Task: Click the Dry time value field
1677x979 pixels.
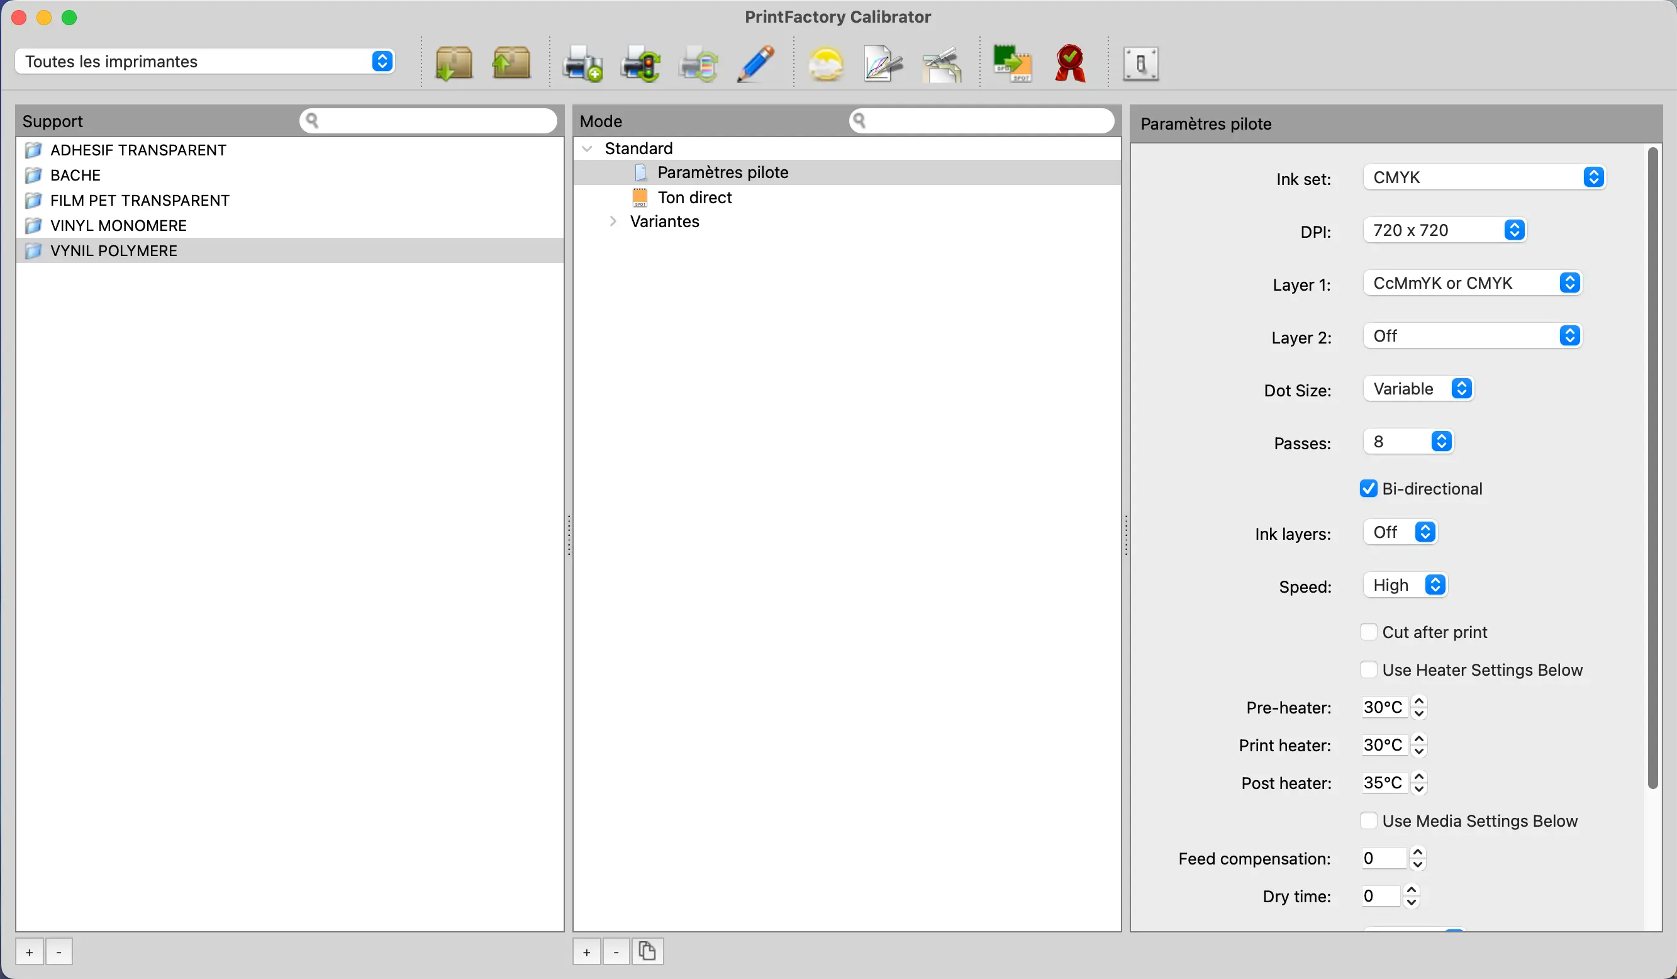Action: (1380, 896)
